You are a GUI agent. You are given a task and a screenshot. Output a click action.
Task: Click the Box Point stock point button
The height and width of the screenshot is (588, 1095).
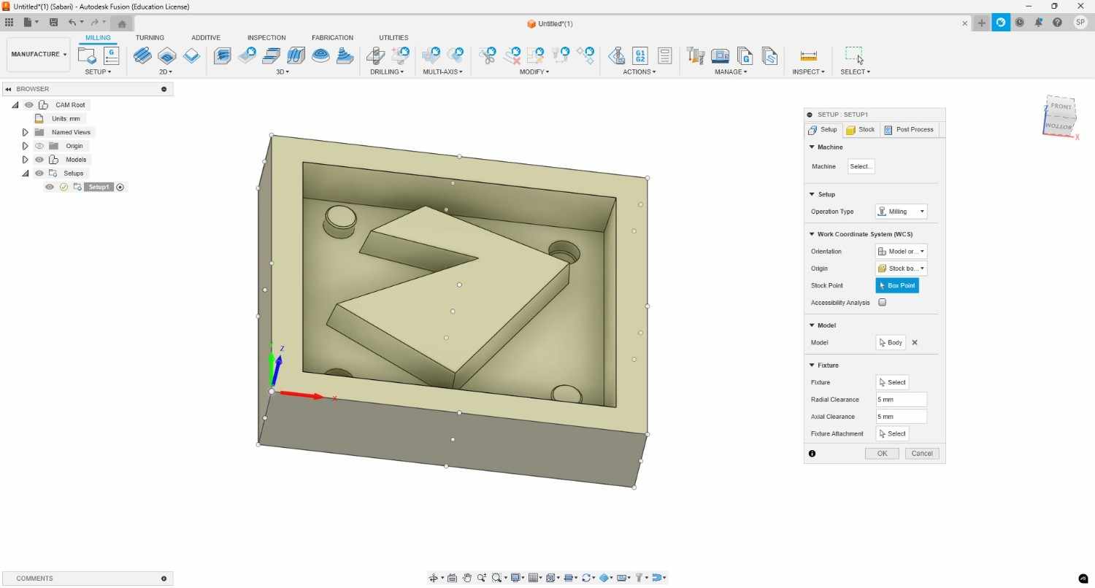pos(897,286)
